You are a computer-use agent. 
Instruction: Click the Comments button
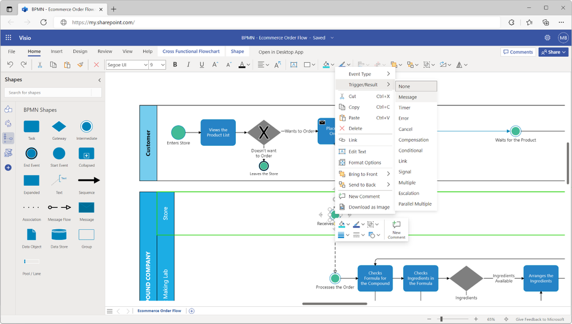pos(518,52)
